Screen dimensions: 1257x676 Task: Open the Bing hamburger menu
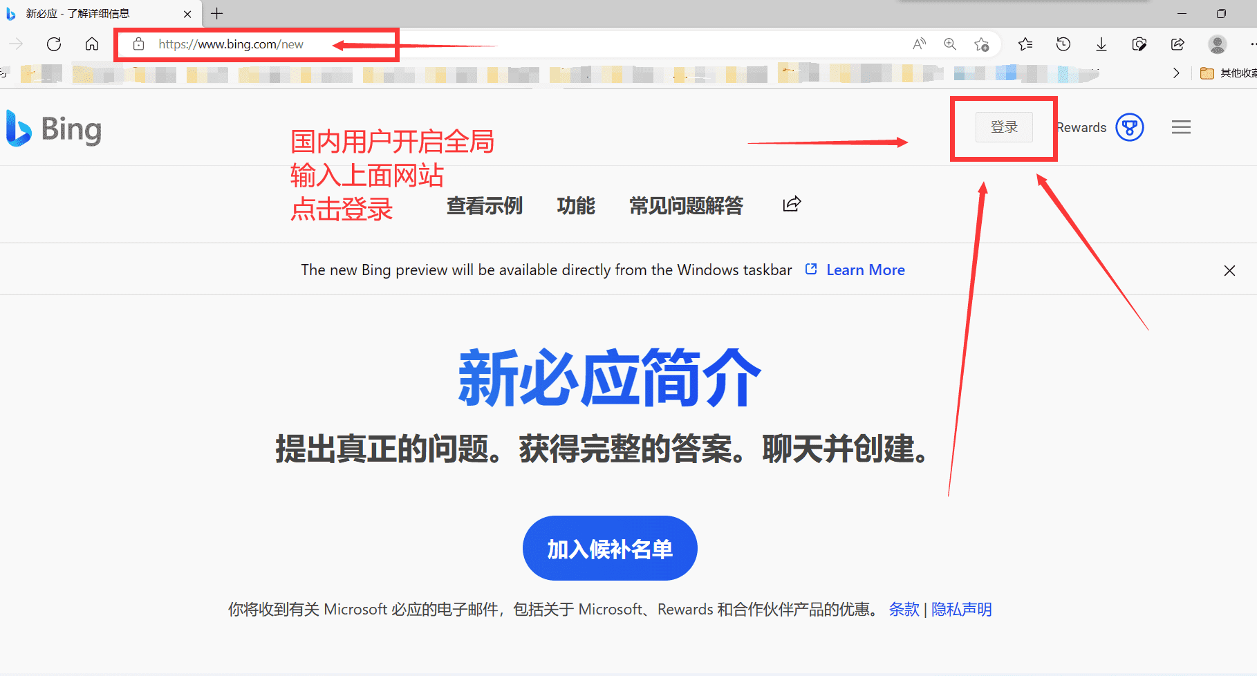pyautogui.click(x=1181, y=127)
